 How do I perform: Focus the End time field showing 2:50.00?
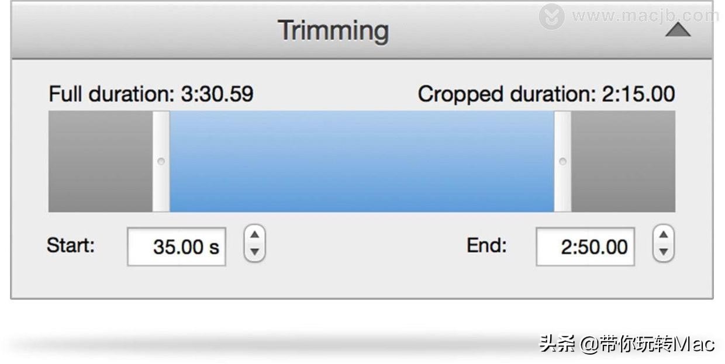pos(585,247)
